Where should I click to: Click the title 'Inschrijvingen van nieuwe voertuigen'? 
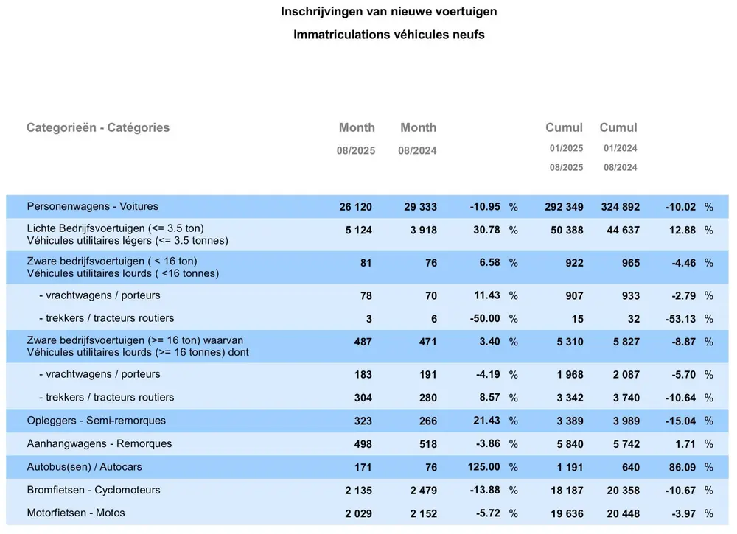coord(388,11)
